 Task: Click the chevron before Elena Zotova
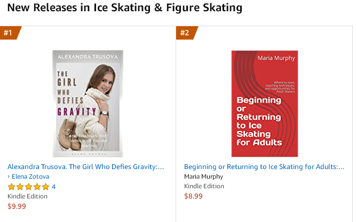[9, 177]
